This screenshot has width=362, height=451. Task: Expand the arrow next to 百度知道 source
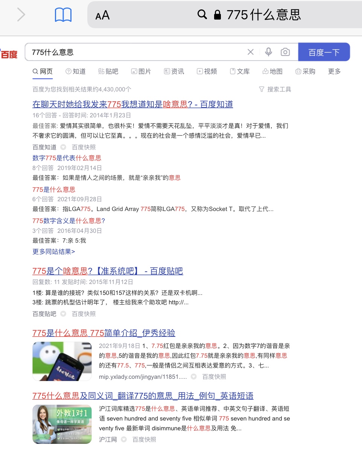tap(63, 147)
